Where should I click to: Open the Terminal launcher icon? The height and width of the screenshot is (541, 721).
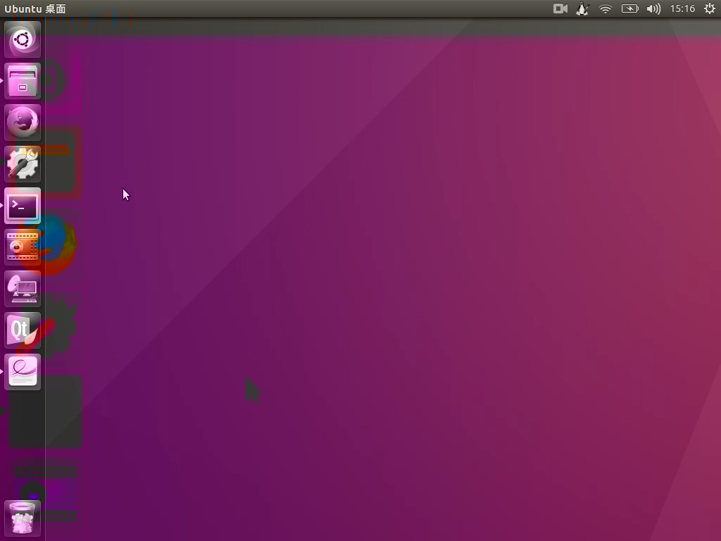[x=23, y=206]
